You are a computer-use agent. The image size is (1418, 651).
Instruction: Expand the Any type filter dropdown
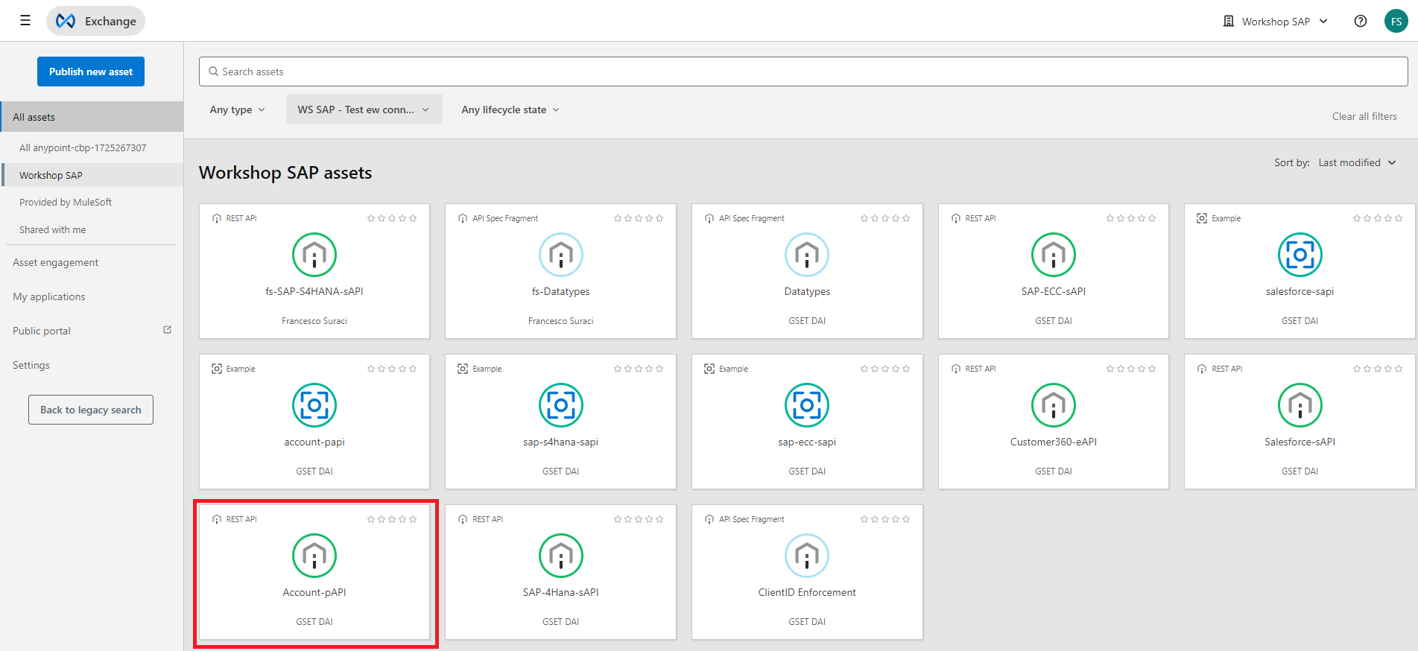(237, 109)
